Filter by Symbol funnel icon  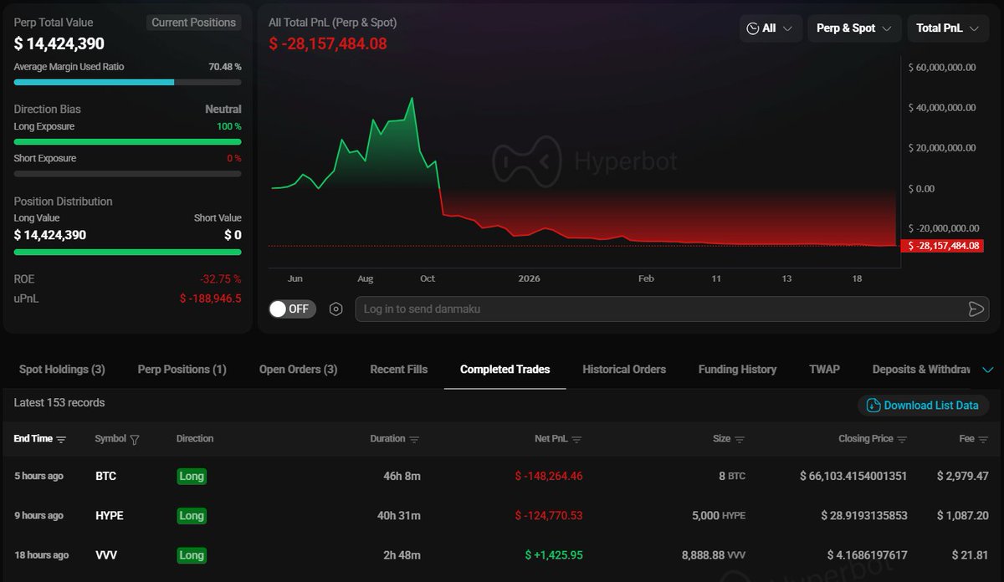(x=135, y=439)
